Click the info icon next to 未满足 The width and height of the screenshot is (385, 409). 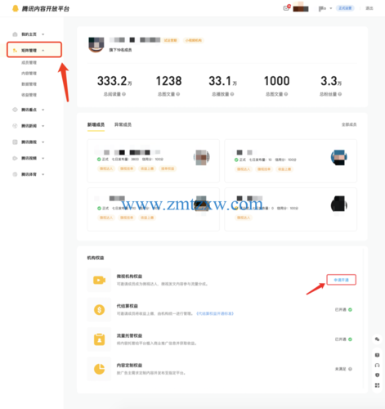[x=350, y=369]
